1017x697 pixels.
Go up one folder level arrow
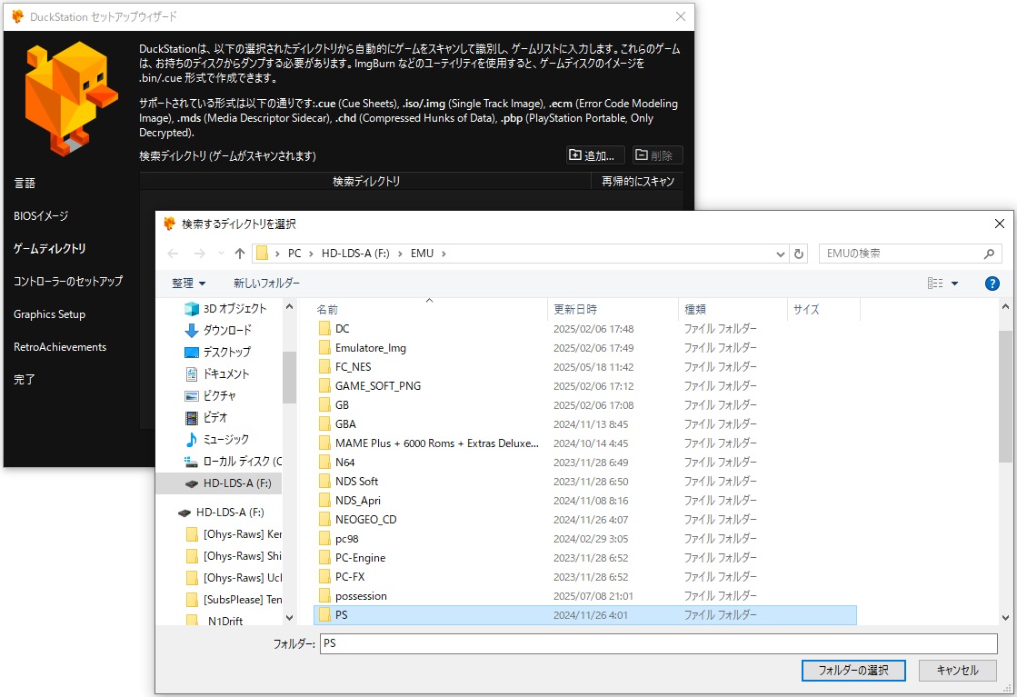[240, 254]
